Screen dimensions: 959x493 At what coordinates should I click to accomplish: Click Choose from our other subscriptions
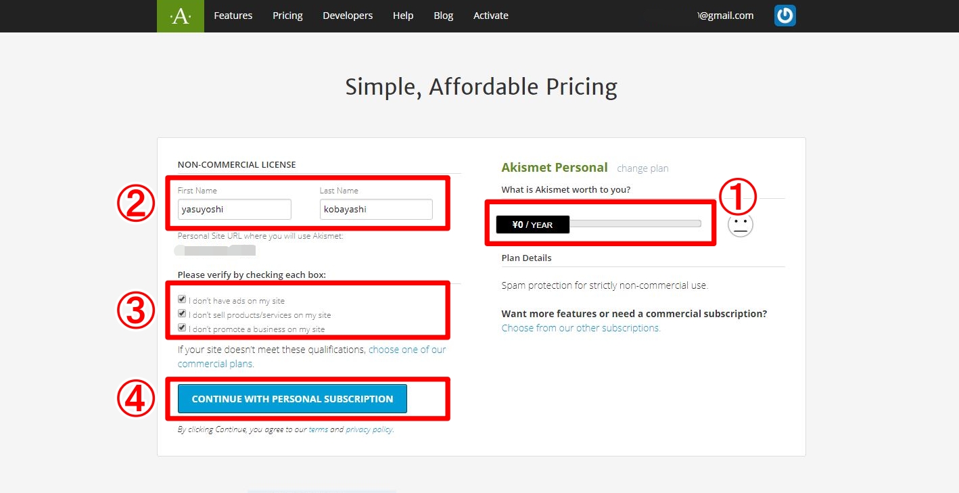pyautogui.click(x=581, y=328)
